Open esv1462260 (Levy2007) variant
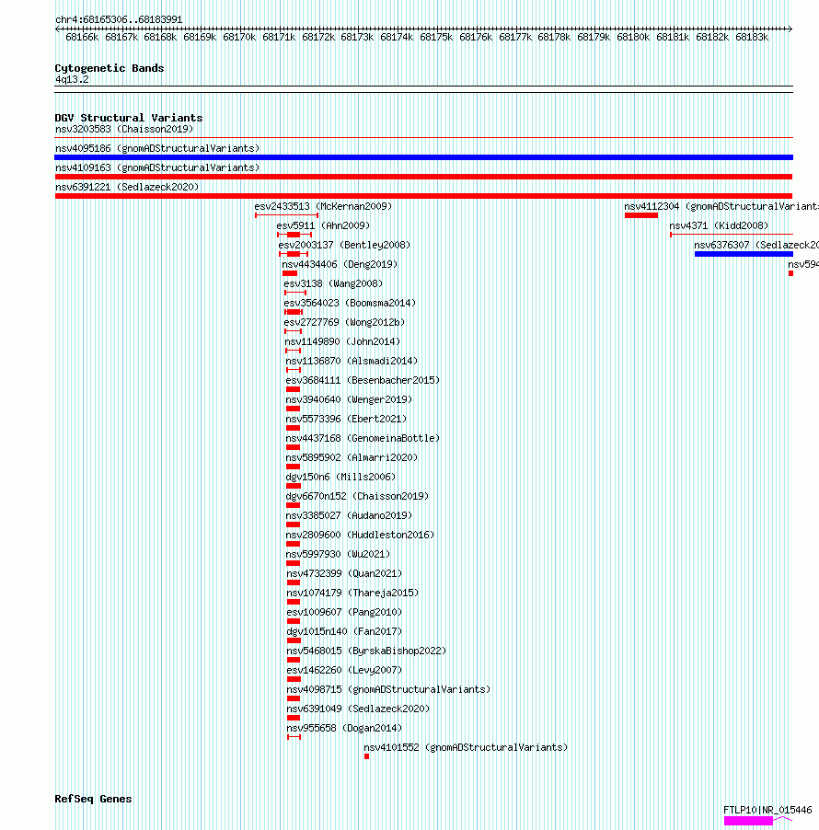Viewport: 819px width, 830px height. tap(344, 670)
